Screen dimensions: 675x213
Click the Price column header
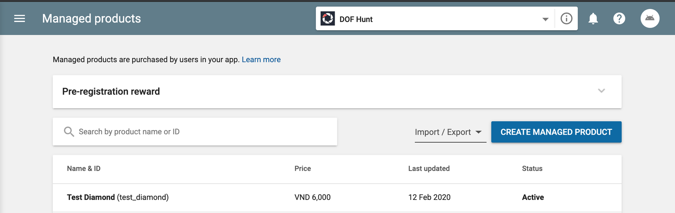click(x=303, y=169)
